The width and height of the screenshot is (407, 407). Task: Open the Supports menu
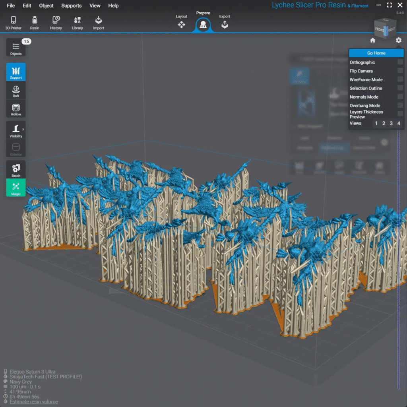(71, 6)
